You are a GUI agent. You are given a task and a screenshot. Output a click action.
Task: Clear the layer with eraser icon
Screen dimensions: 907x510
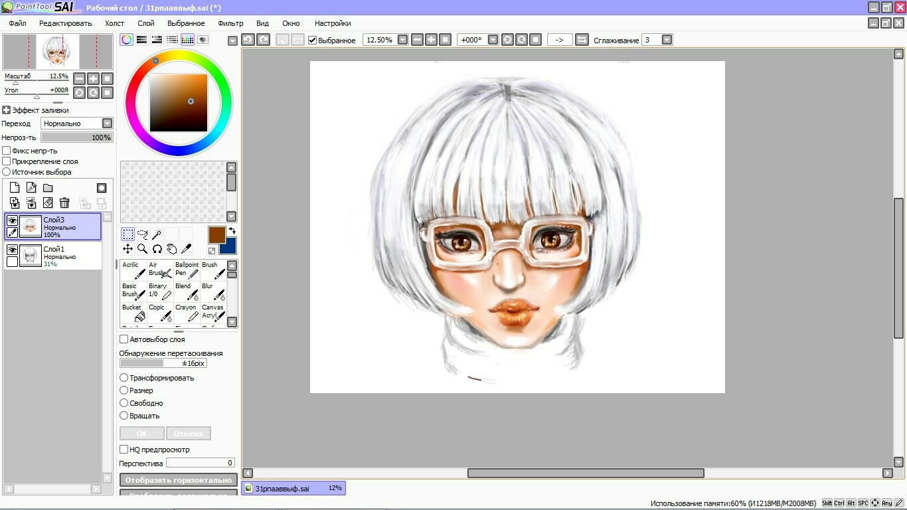pos(48,203)
